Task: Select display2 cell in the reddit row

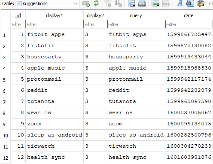Action: [95, 90]
